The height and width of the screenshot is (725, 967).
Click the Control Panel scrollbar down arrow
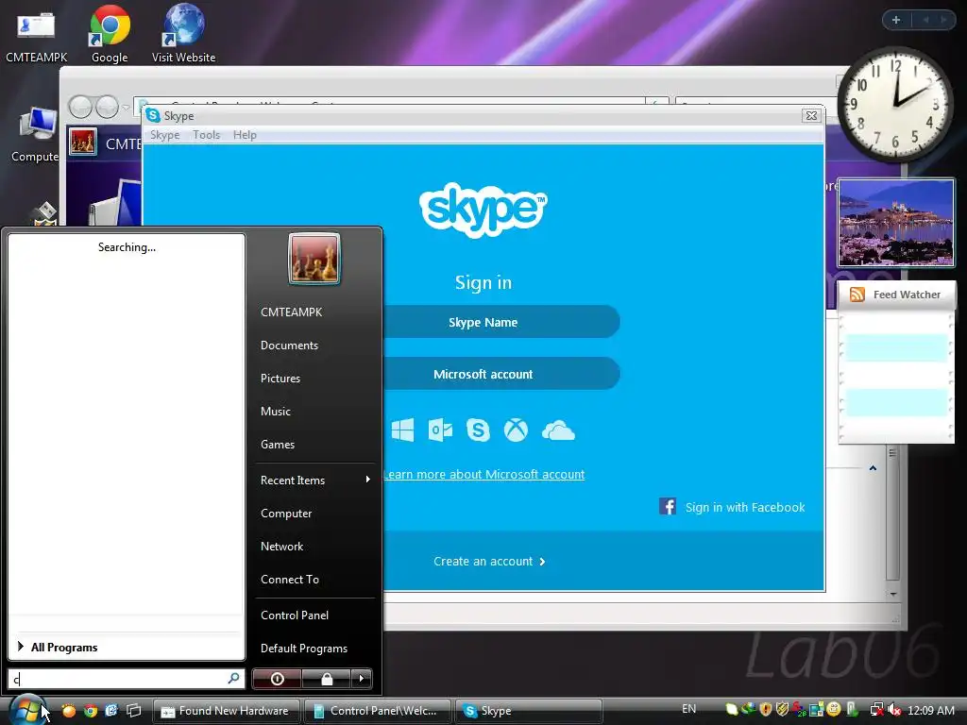893,595
